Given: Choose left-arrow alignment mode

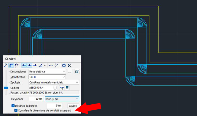Looking at the screenshot, I should (x=24, y=65).
